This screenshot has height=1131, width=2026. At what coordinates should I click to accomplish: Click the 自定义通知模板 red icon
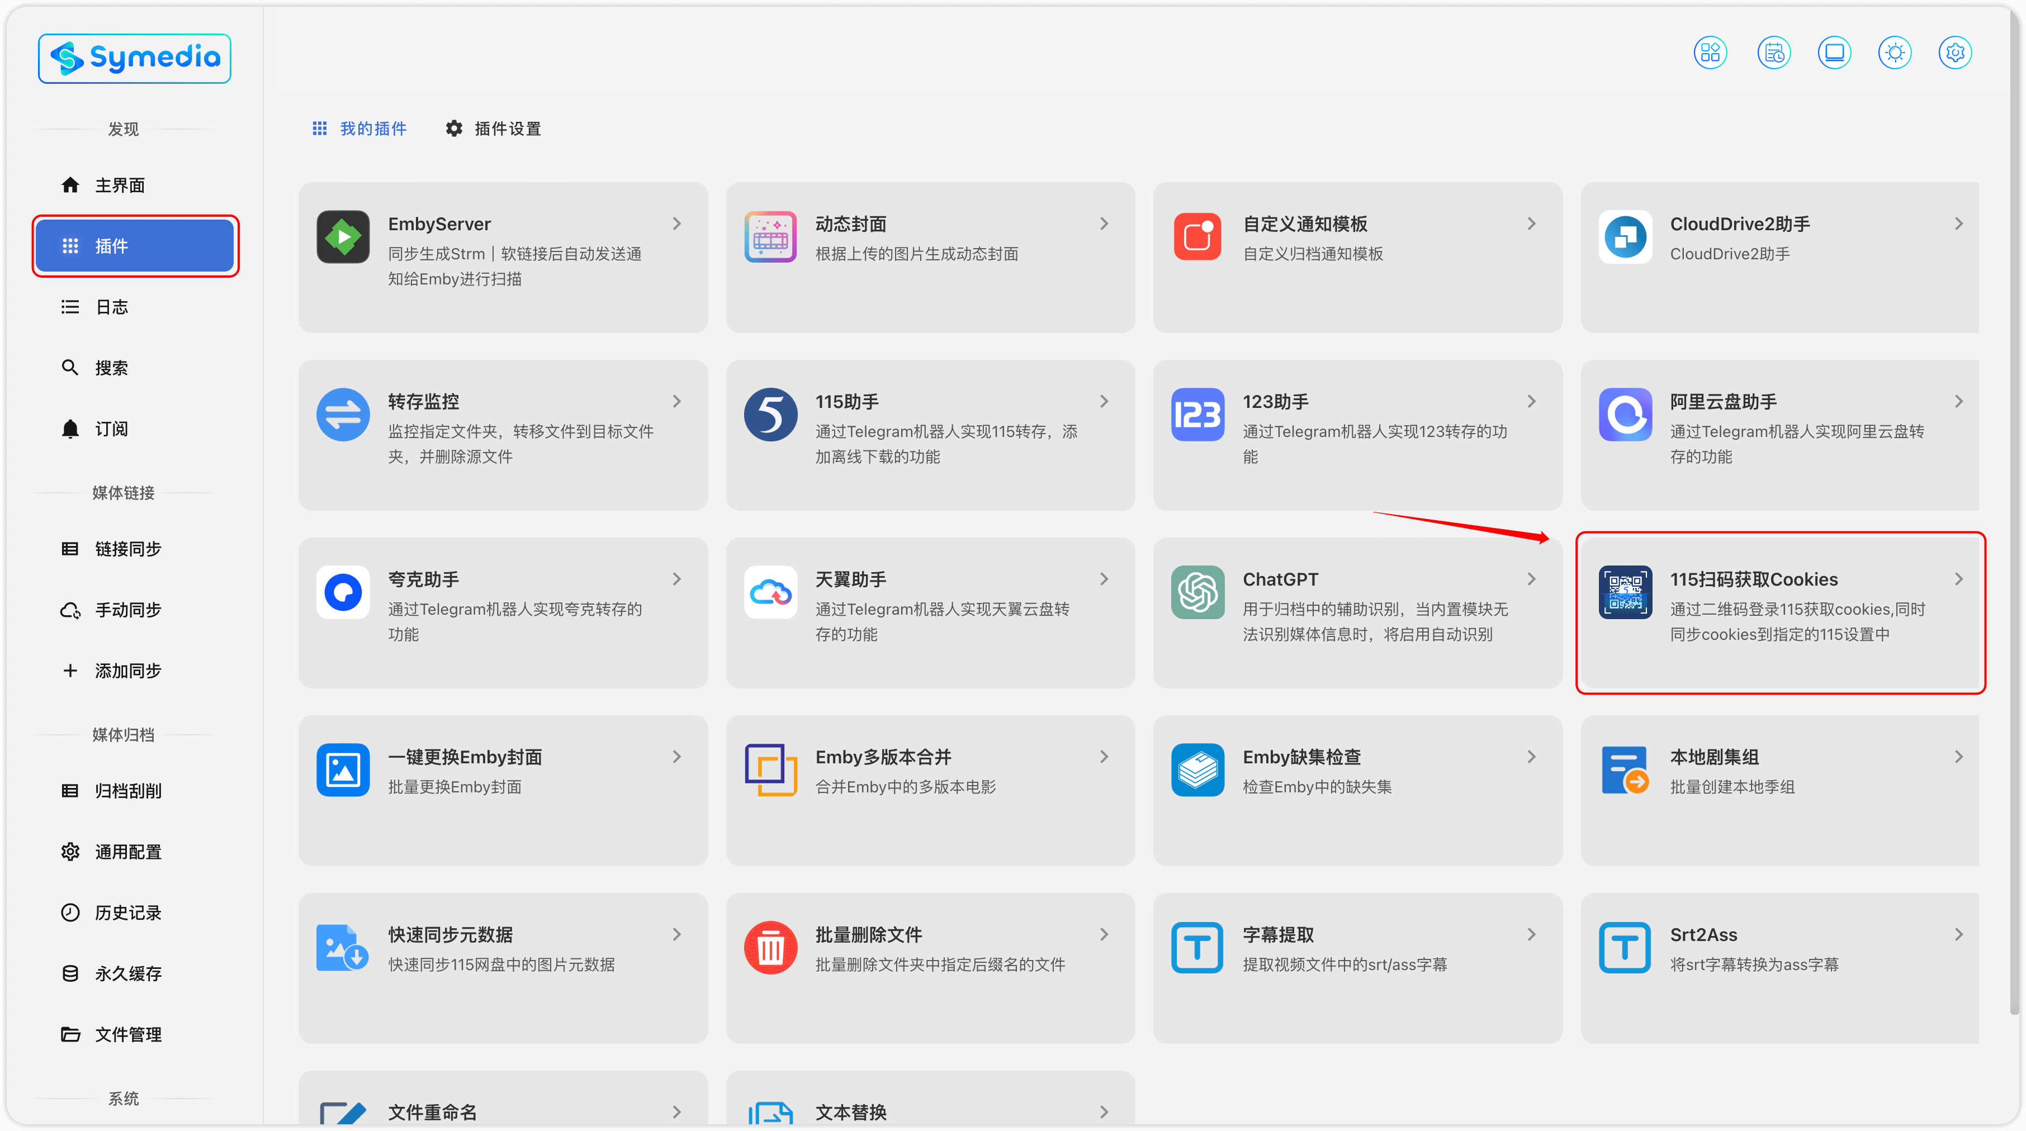[1197, 236]
